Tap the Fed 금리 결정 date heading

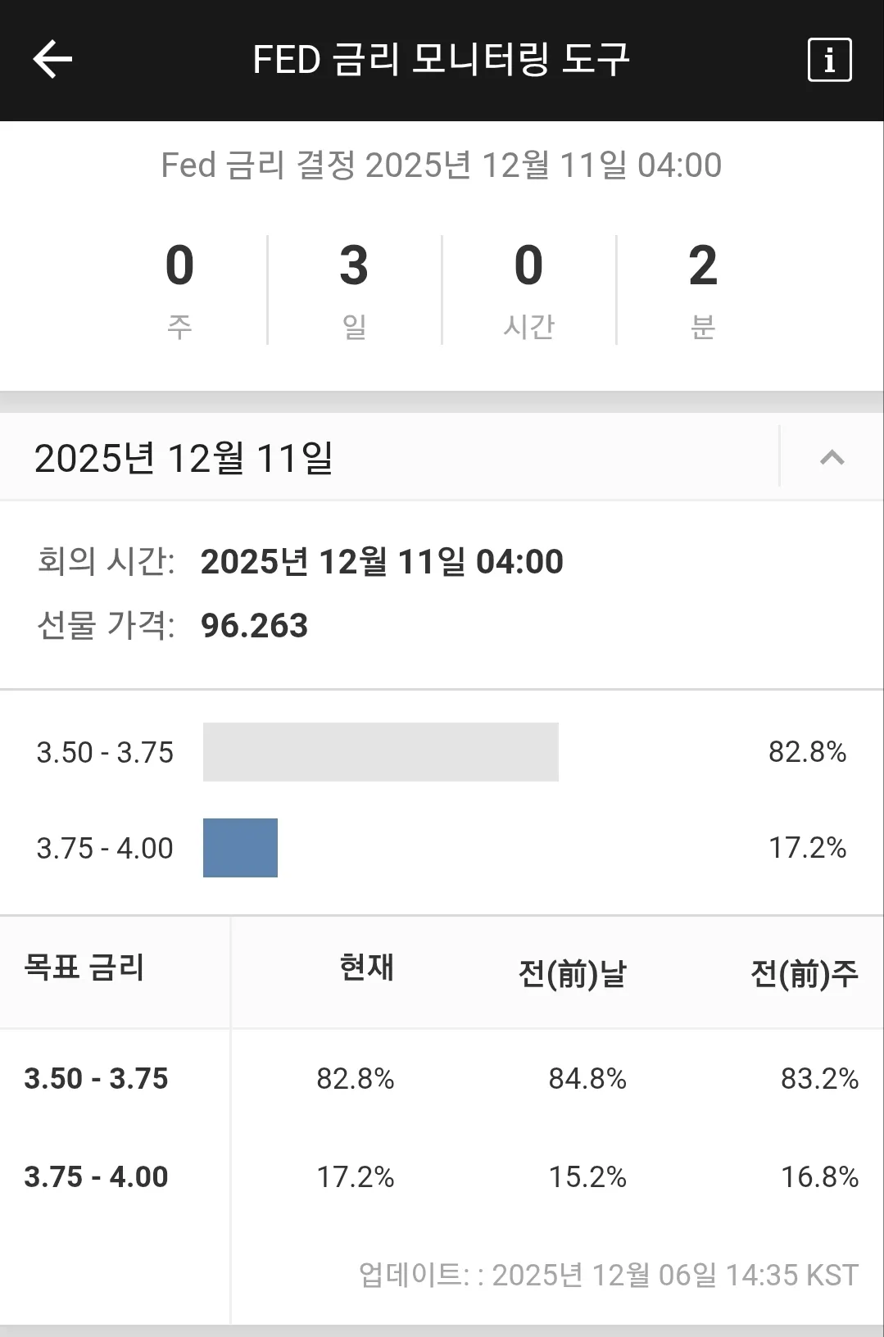441,165
